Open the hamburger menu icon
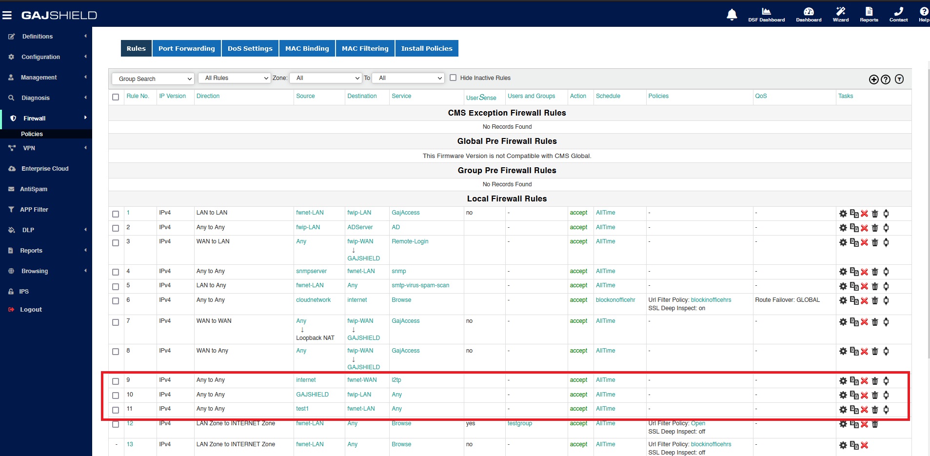Viewport: 930px width, 456px height. coord(7,15)
